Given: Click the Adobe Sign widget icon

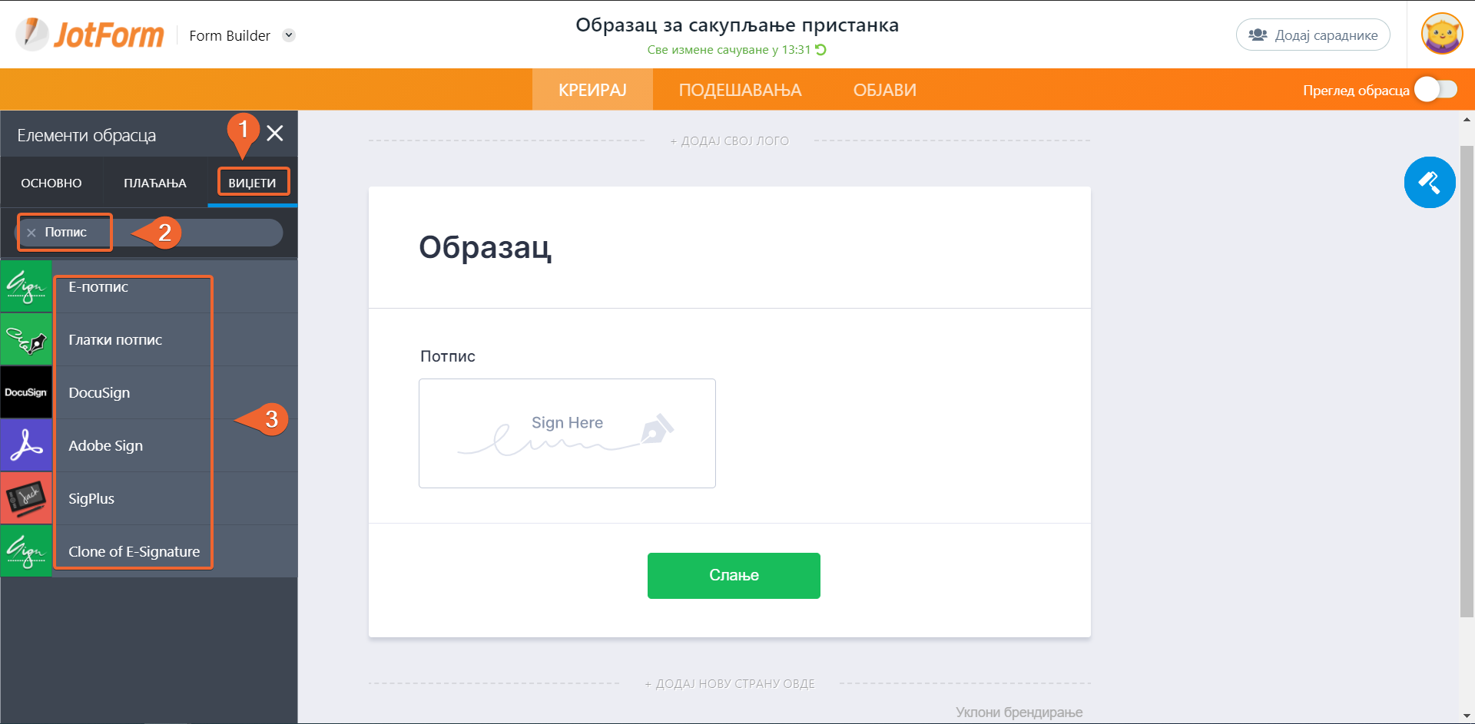Looking at the screenshot, I should point(26,445).
